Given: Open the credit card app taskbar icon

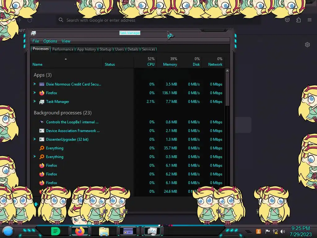Looking at the screenshot, I should click(x=128, y=231).
